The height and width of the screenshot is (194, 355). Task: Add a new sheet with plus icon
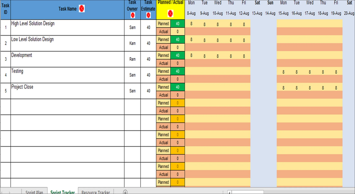(x=125, y=192)
